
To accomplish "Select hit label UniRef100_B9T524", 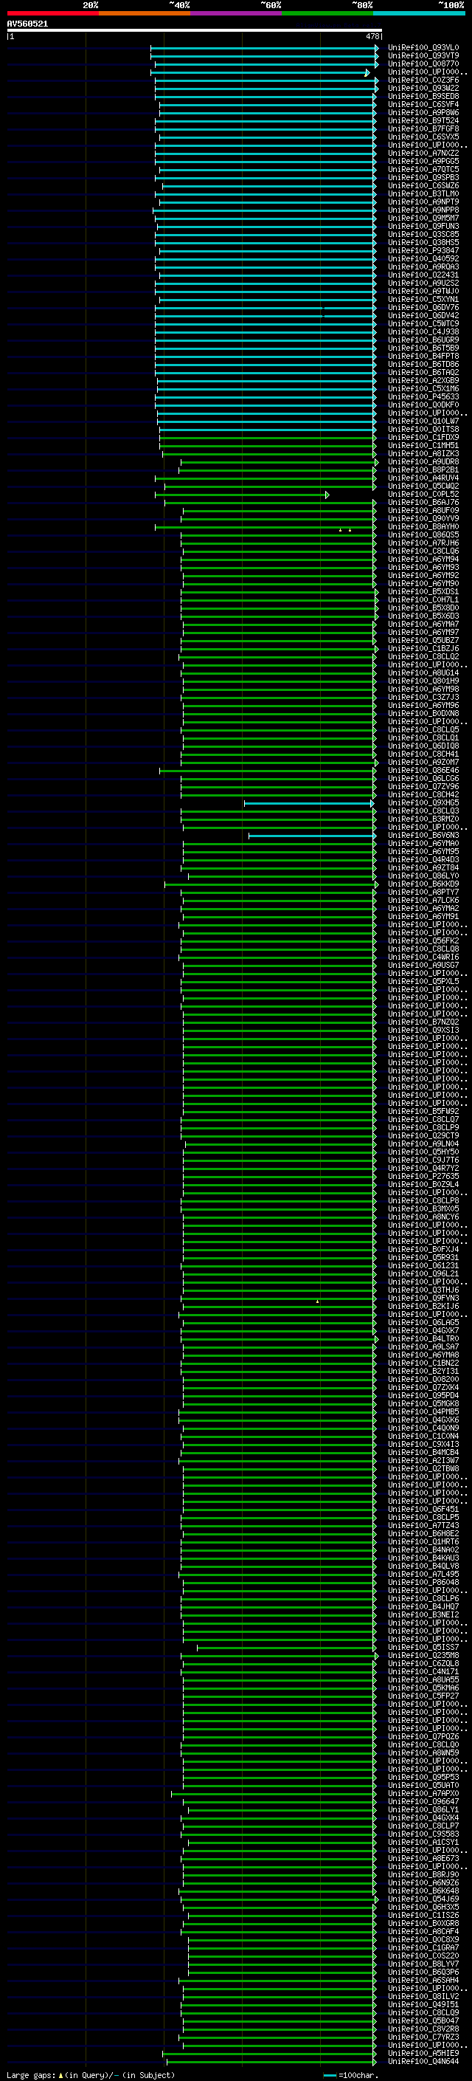I will [423, 120].
